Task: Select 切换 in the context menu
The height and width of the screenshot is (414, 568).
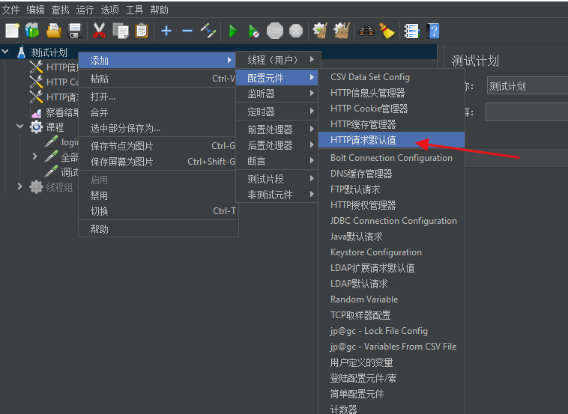Action: (158, 211)
